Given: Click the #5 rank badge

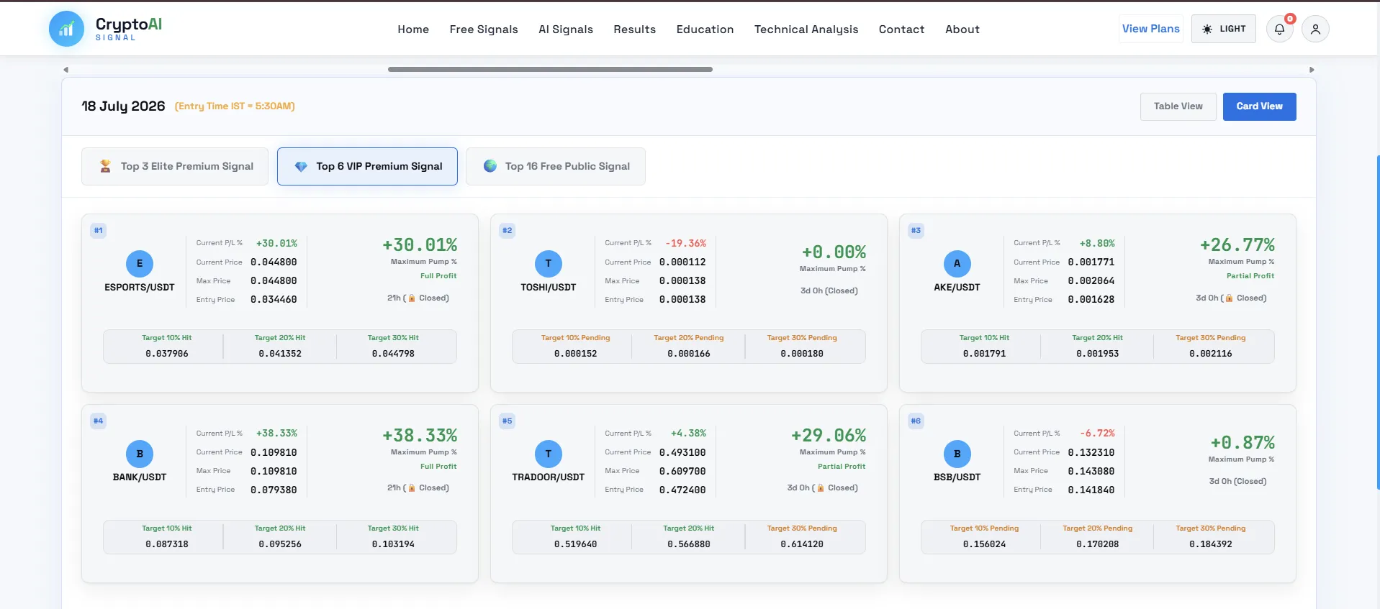Looking at the screenshot, I should [x=508, y=421].
